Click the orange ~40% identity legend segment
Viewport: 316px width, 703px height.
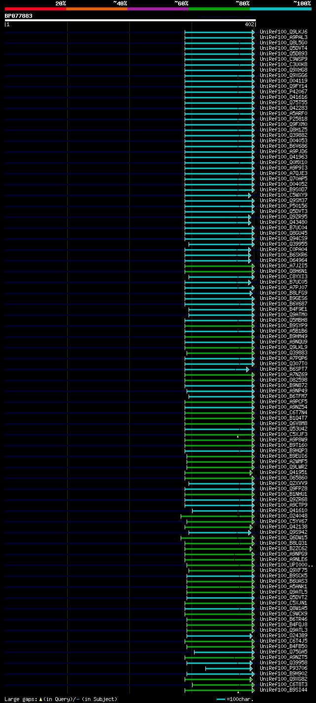[96, 9]
